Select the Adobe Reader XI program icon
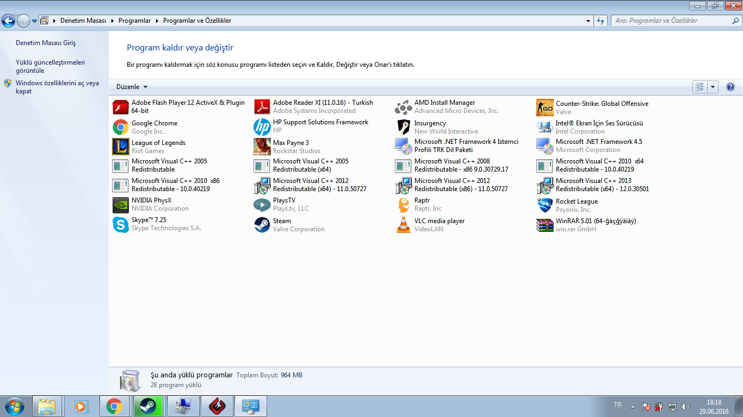This screenshot has width=743, height=417. tap(262, 107)
